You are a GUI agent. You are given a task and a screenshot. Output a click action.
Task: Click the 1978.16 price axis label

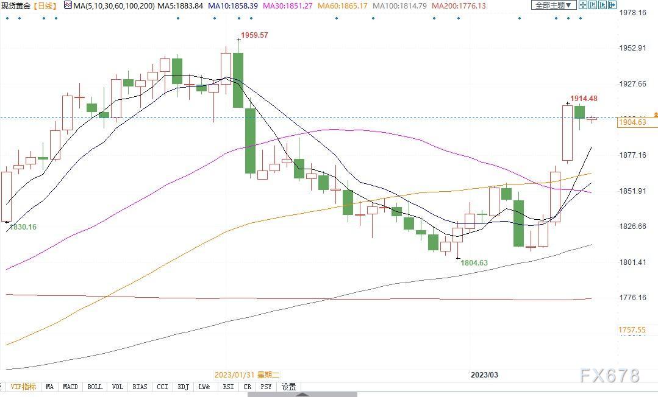633,13
